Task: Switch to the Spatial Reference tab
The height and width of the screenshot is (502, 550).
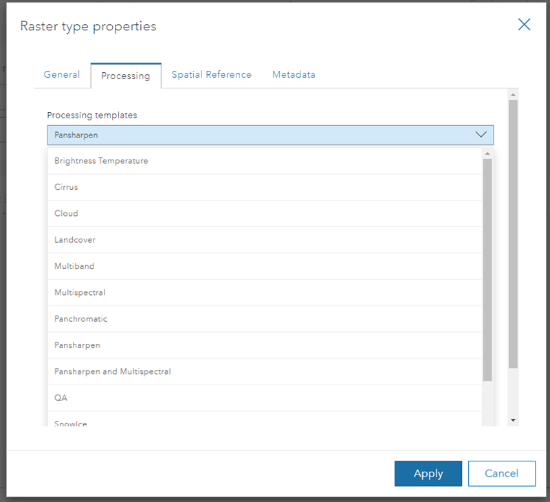Action: pos(211,74)
